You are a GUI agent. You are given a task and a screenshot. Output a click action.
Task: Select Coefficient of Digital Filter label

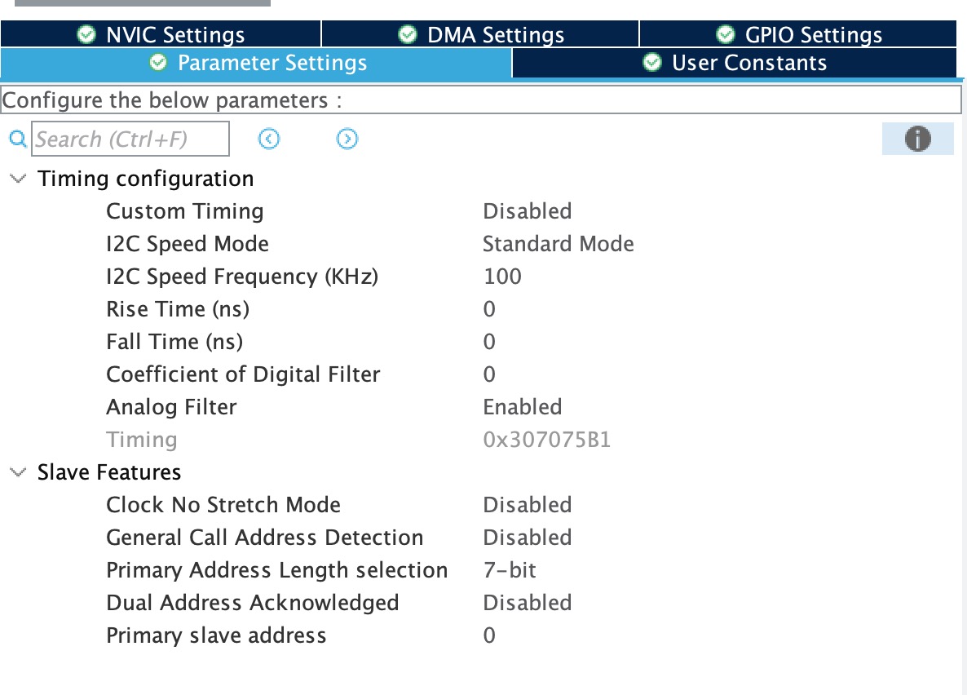pos(243,374)
